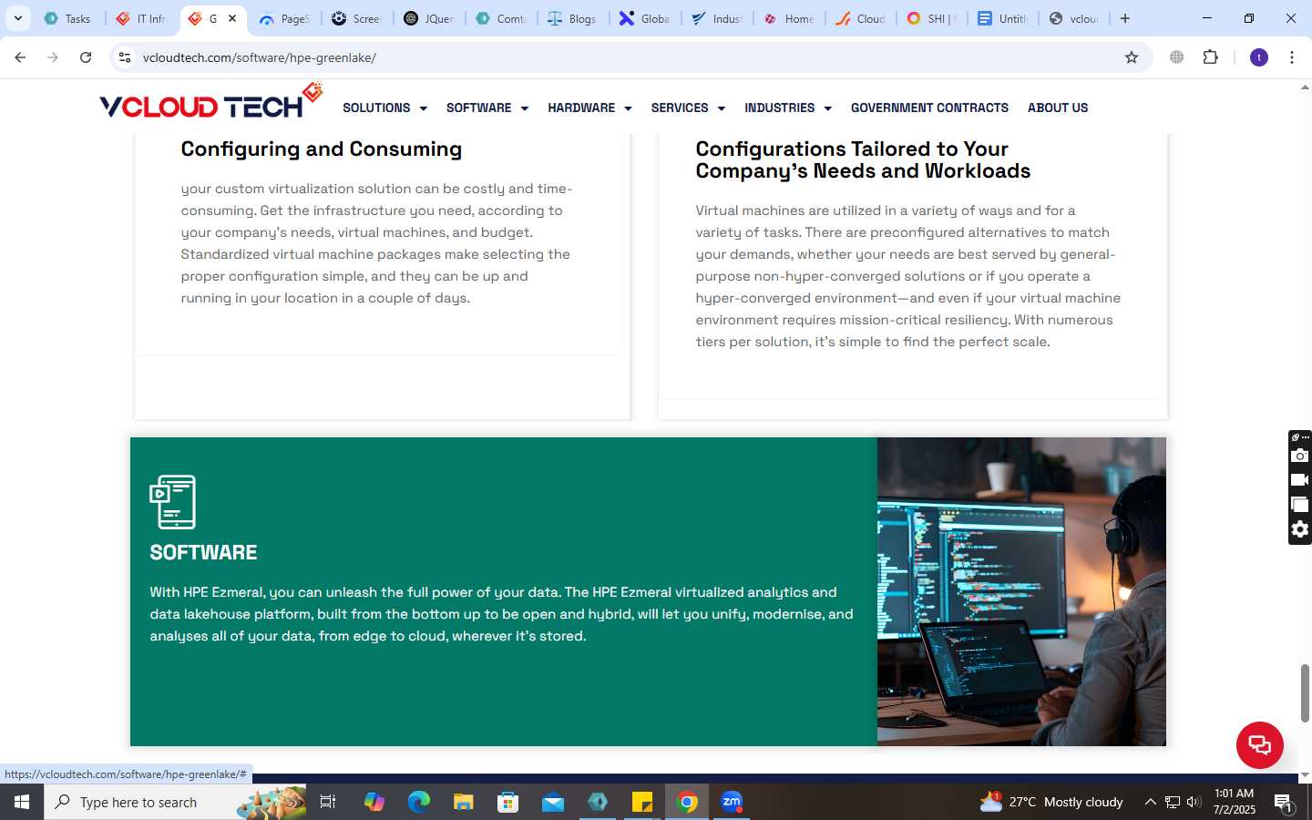Open the weather widget showing 27°C
The image size is (1312, 820).
(x=1051, y=802)
